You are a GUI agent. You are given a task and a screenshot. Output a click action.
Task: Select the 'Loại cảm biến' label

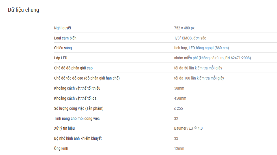tap(65, 38)
